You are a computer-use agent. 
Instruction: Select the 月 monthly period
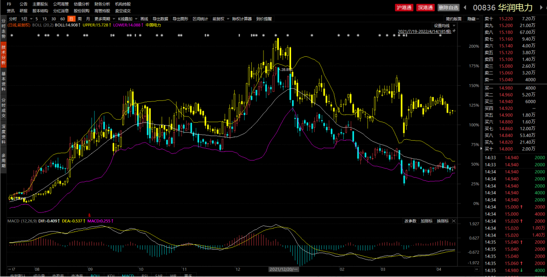(x=88, y=19)
